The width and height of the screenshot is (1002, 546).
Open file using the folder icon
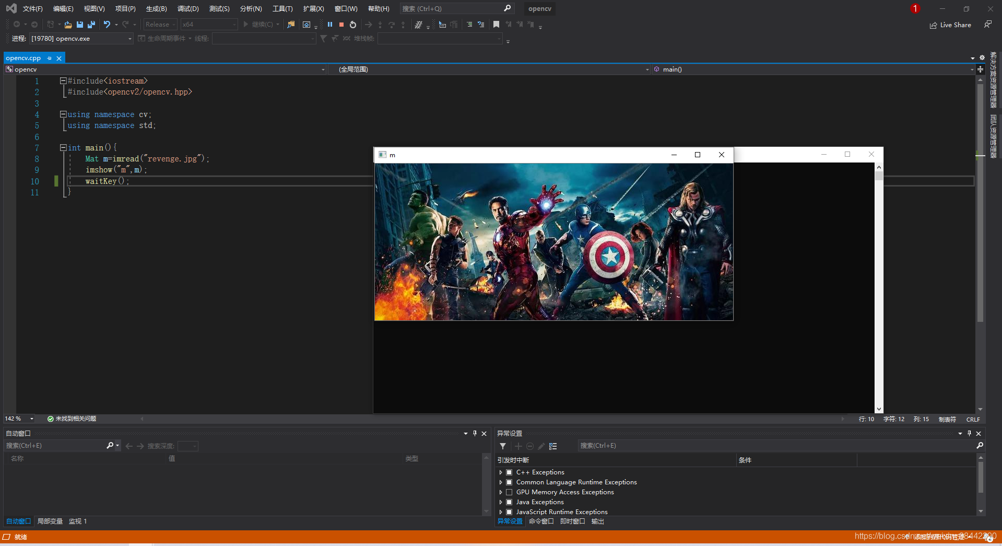(x=68, y=25)
